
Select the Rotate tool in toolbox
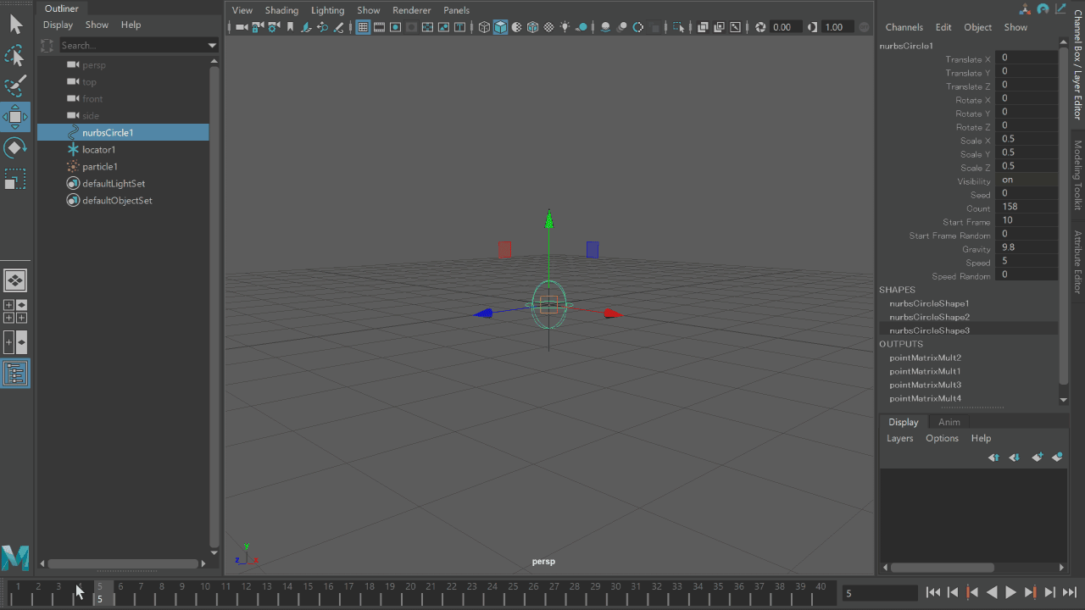[15, 149]
